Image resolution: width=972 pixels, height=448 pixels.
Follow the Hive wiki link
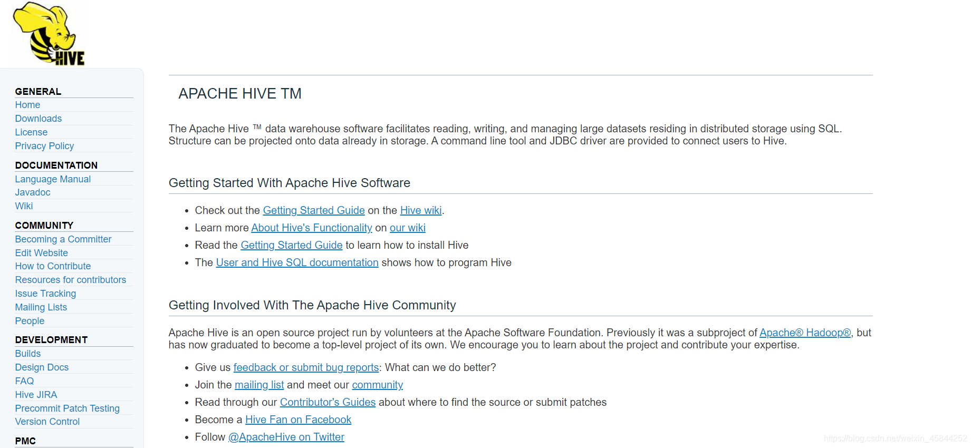(421, 210)
